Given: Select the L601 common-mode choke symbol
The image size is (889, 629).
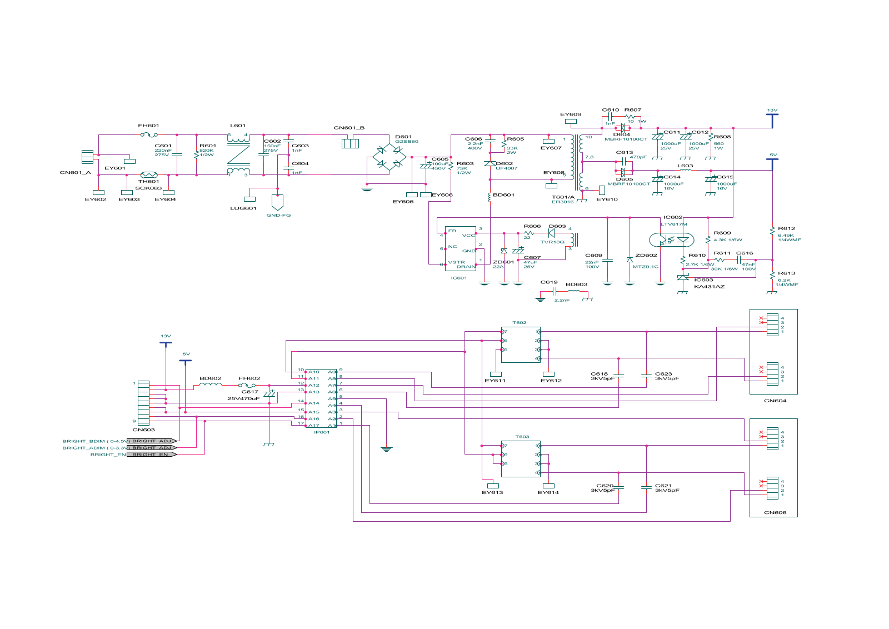Looking at the screenshot, I should coord(238,155).
